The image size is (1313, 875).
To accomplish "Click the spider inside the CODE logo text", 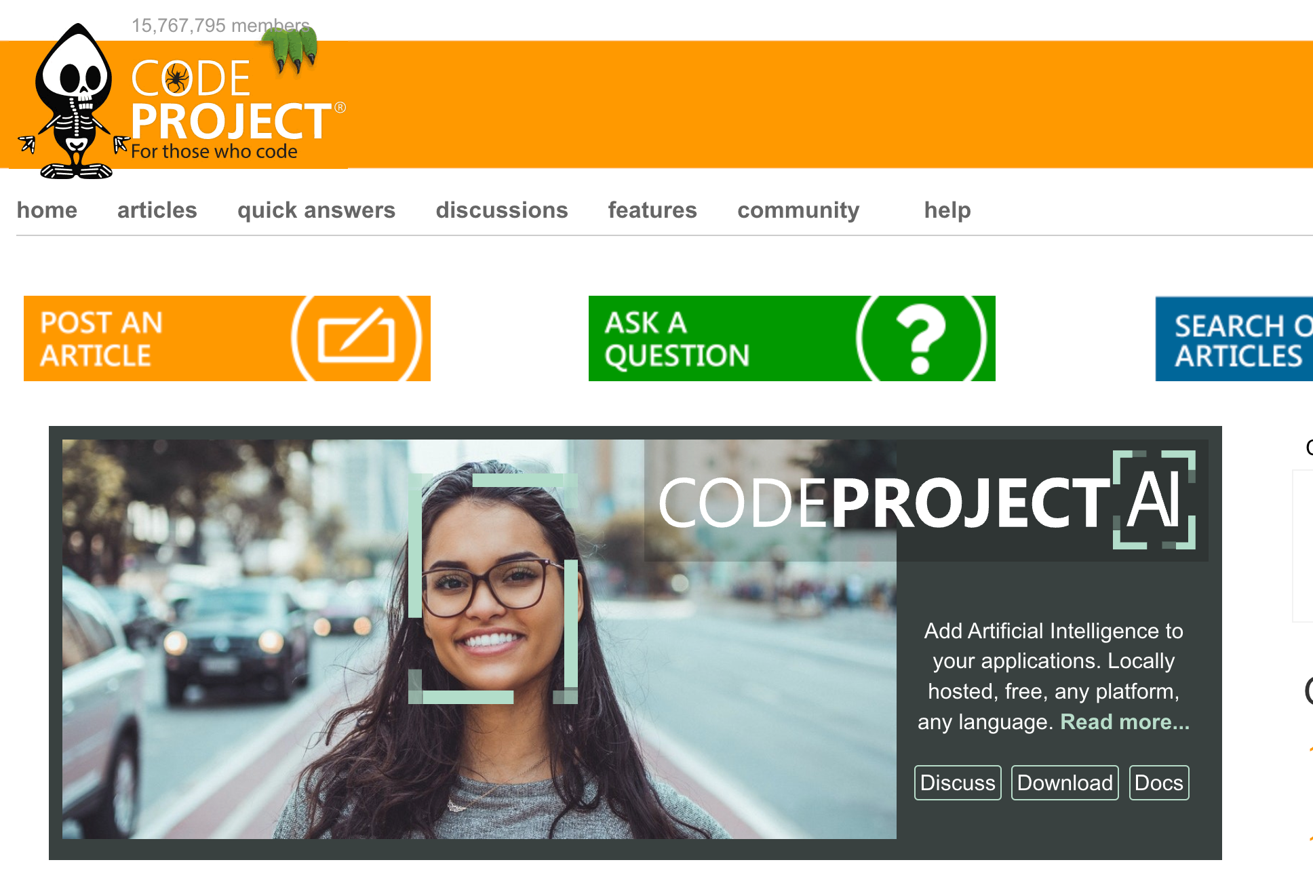I will click(176, 79).
